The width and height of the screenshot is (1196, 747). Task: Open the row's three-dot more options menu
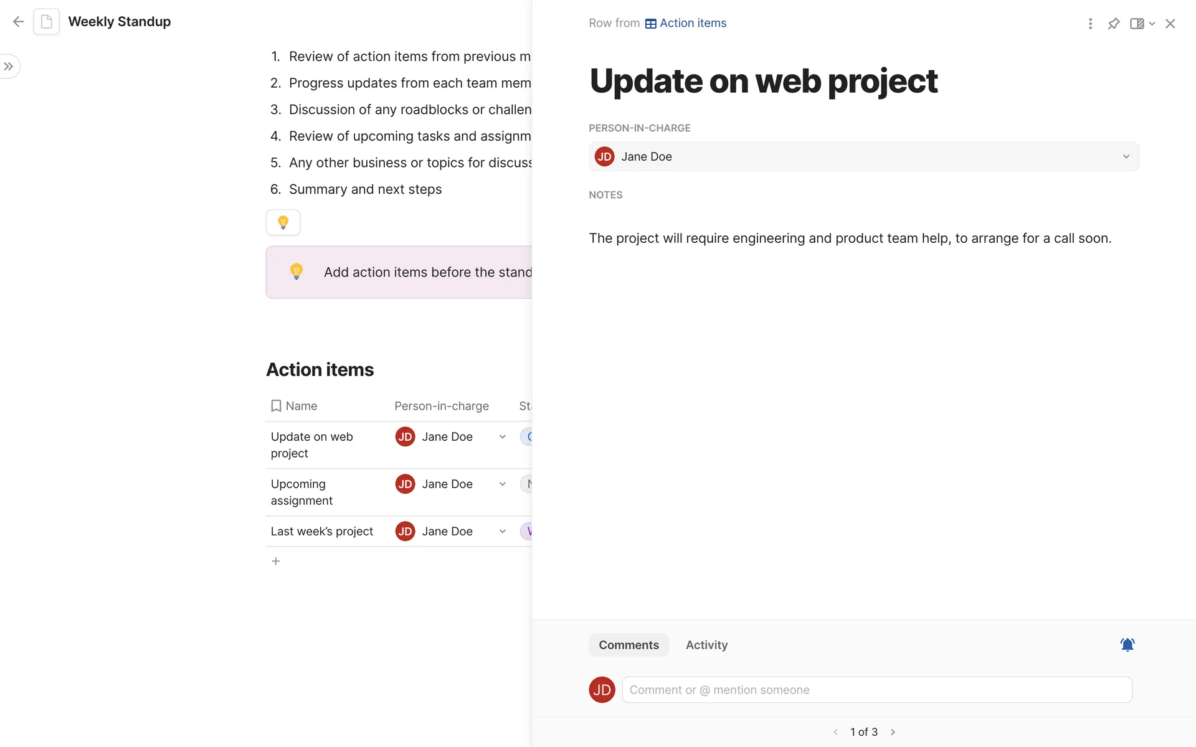coord(1090,24)
